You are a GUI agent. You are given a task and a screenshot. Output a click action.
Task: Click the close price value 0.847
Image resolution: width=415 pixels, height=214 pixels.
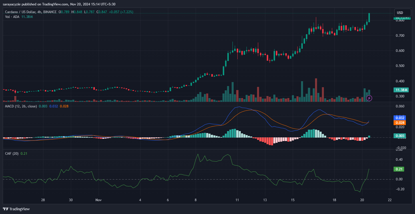[103, 12]
